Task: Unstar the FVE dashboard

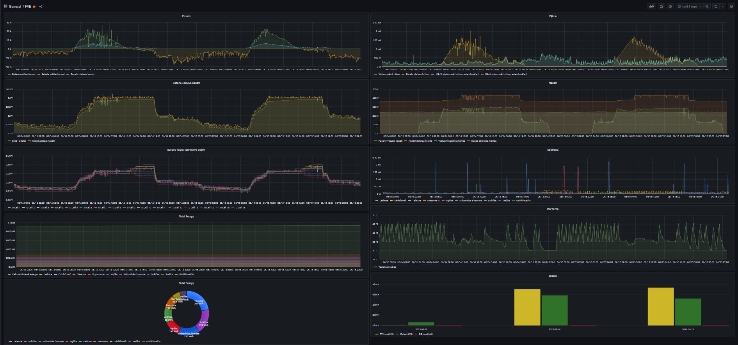Action: click(x=34, y=7)
